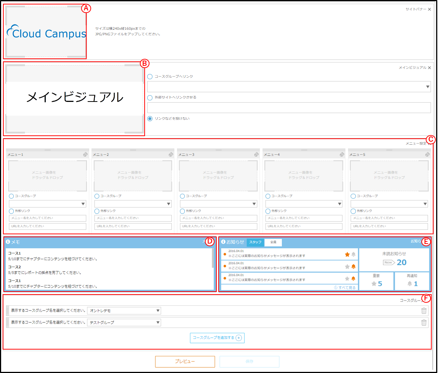Open the オントレデモ course group dropdown
Screen dimensions: 438x373
(x=124, y=311)
